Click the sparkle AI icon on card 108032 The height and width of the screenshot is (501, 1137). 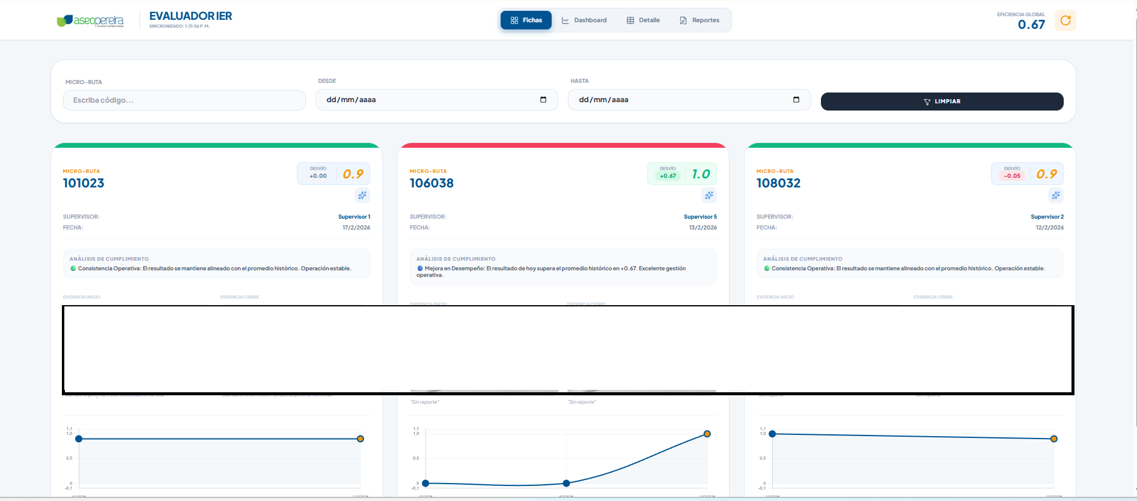(x=1056, y=195)
